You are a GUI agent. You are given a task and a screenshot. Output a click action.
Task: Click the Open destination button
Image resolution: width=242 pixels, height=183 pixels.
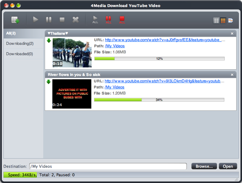pos(228,166)
